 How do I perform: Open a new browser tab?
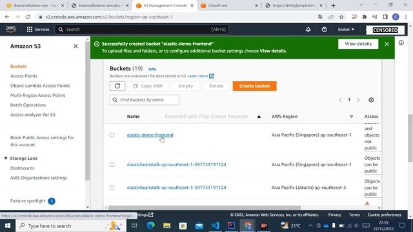coord(333,6)
